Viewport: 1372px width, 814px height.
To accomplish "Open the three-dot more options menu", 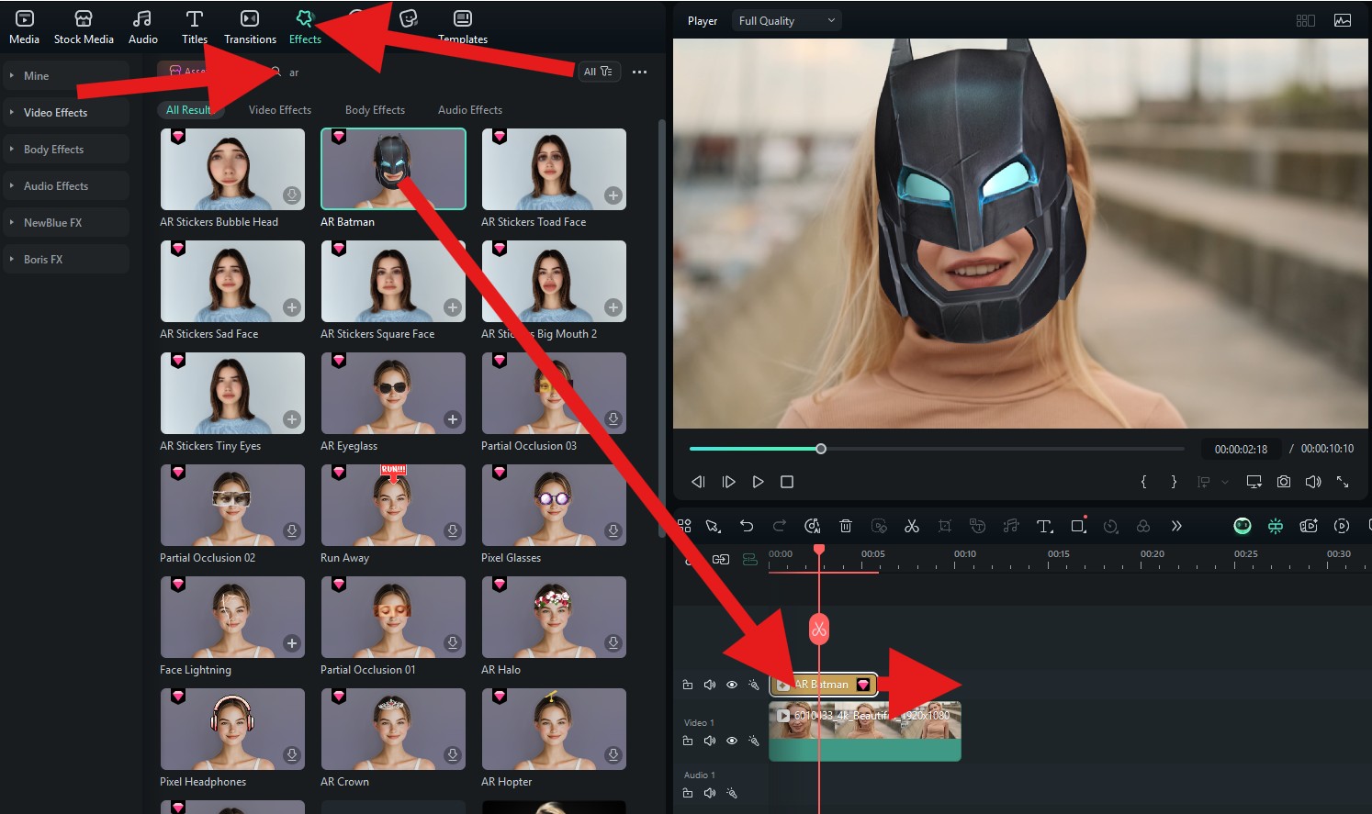I will pos(640,72).
